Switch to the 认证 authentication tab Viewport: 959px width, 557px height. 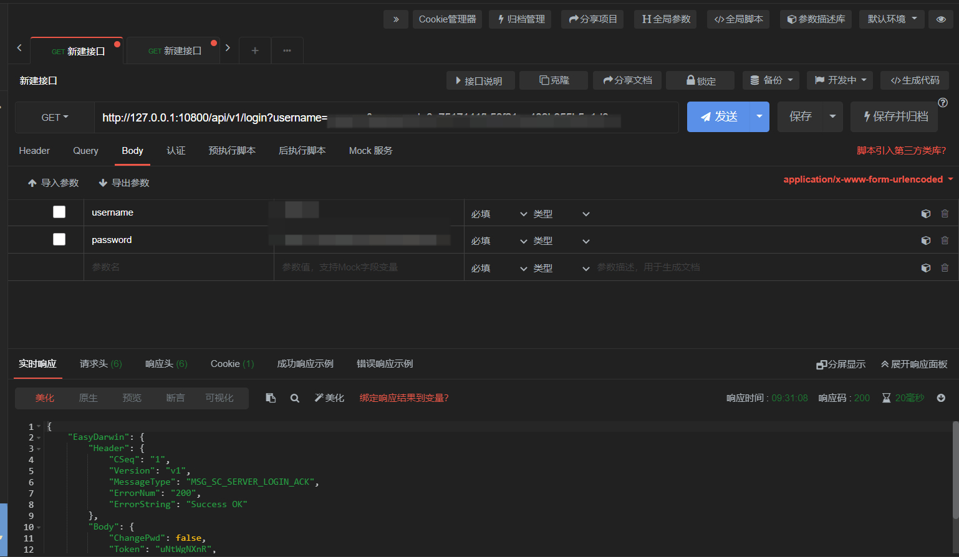pyautogui.click(x=176, y=151)
